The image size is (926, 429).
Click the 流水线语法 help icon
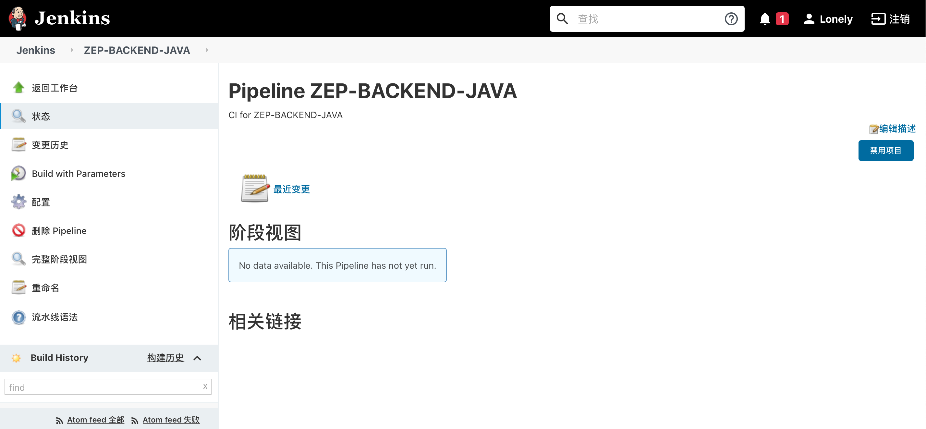point(18,317)
